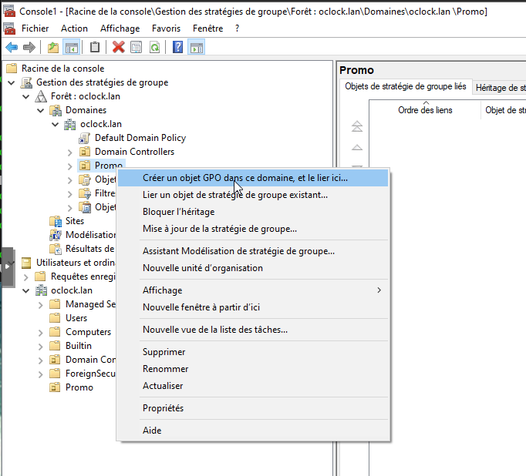Switch to Héritage de stratégie tab
The image size is (526, 476).
[x=500, y=88]
